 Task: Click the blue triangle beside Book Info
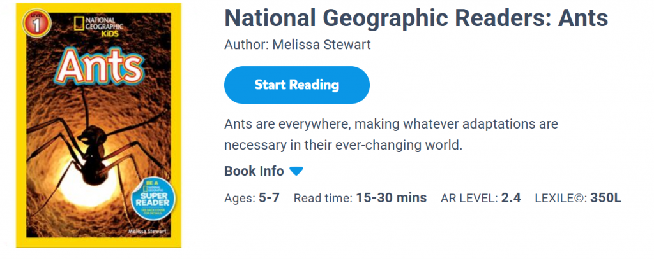(x=296, y=171)
